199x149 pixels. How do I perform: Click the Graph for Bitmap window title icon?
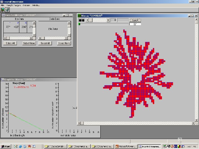coord(2,79)
